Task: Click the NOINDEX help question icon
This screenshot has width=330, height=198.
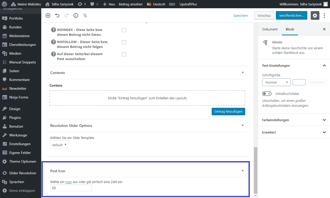Action: [53, 30]
